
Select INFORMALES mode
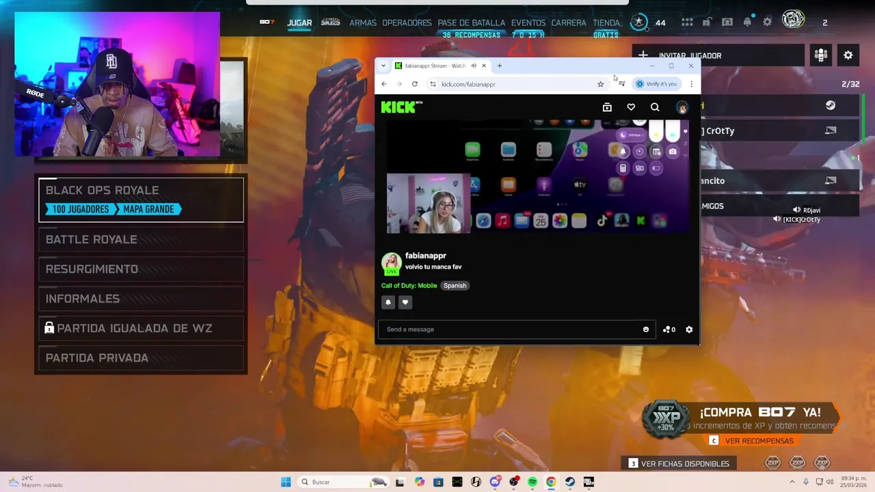click(141, 299)
